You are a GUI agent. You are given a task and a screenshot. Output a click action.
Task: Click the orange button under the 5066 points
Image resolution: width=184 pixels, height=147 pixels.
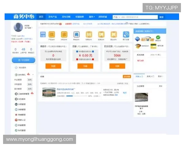(117, 66)
